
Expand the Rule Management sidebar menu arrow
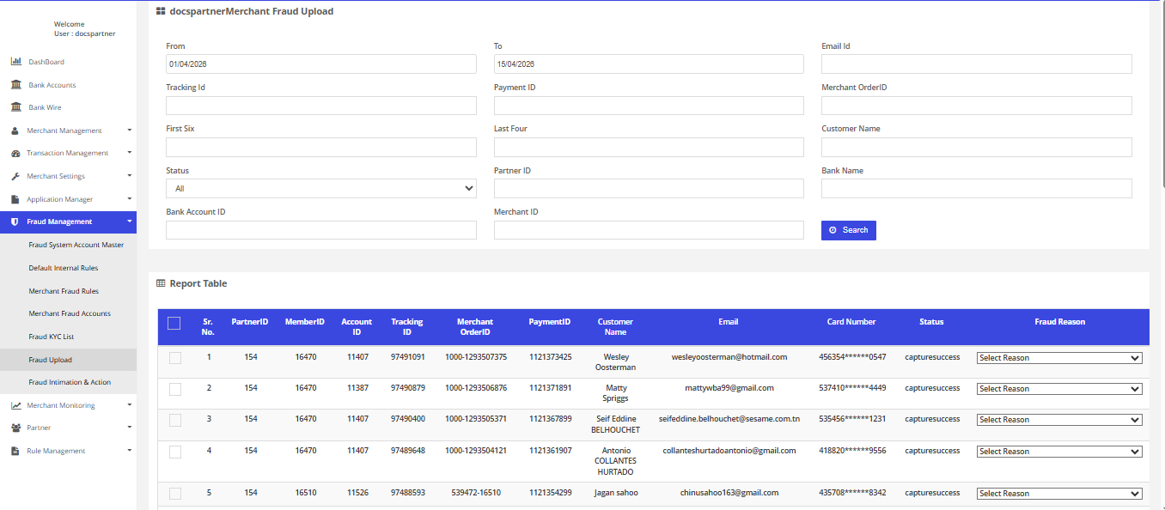click(129, 450)
